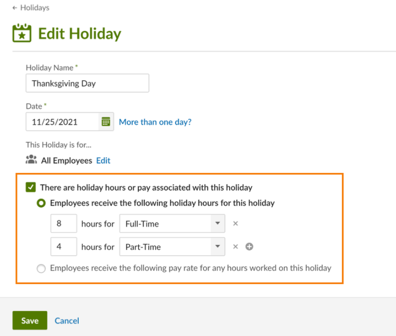The height and width of the screenshot is (336, 396).
Task: Select pay rate for hours worked option
Action: [x=41, y=268]
